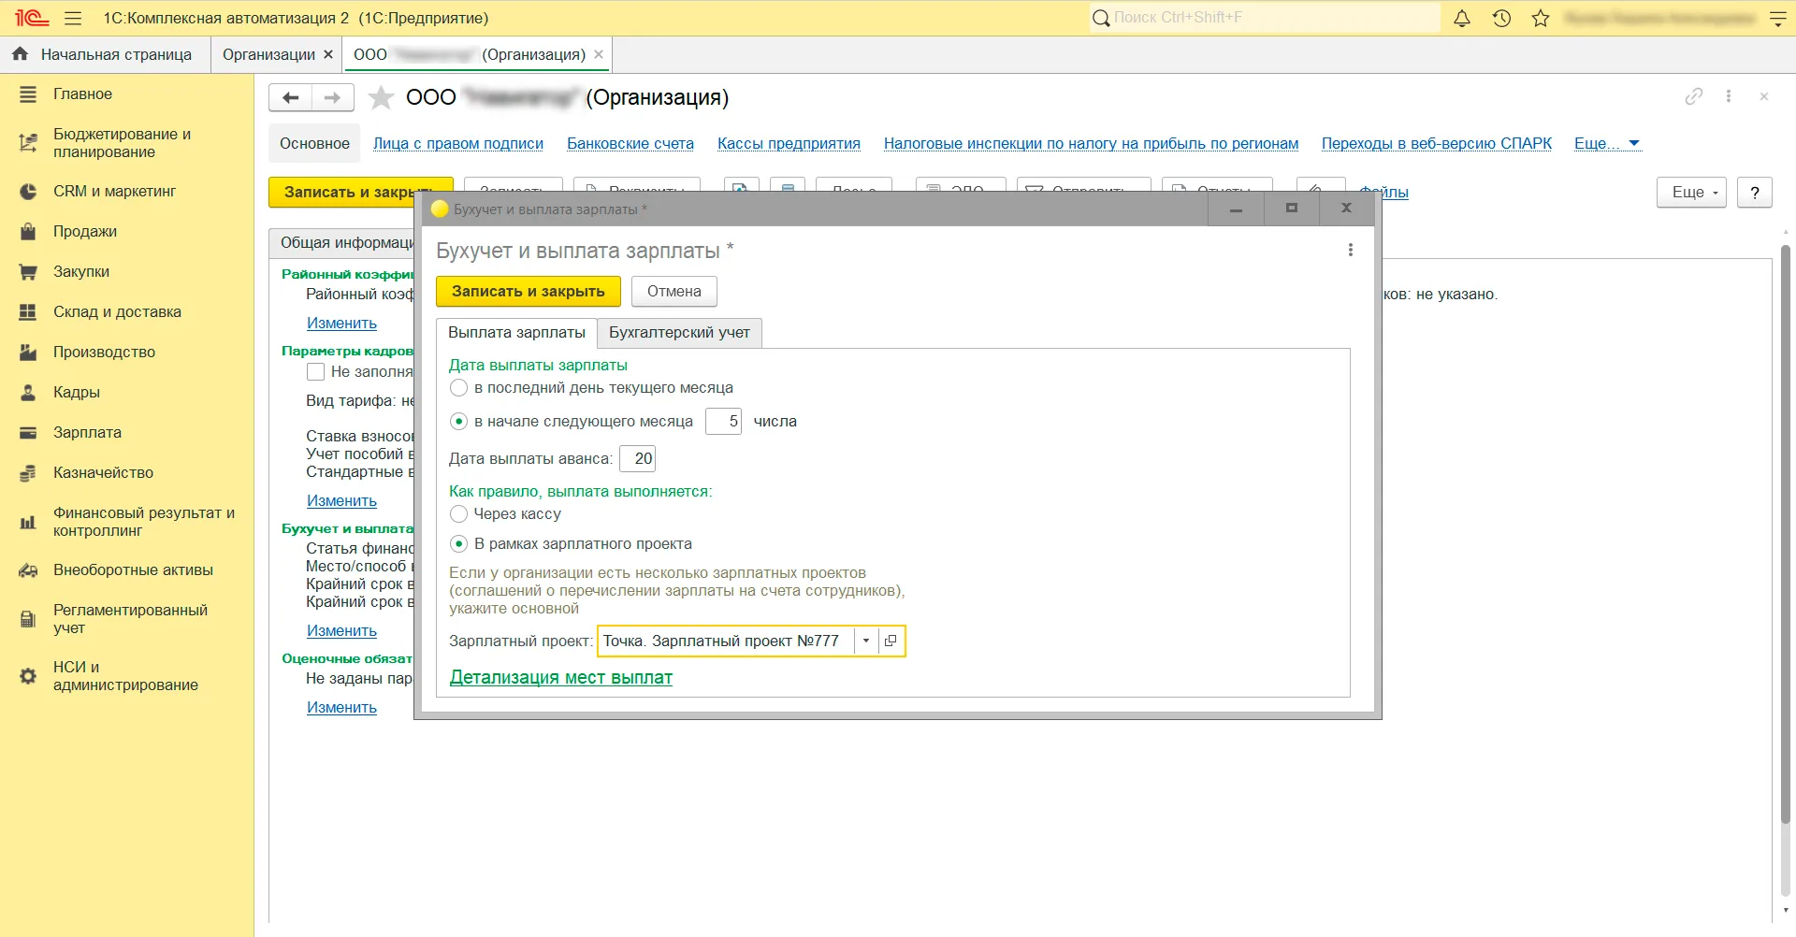Viewport: 1796px width, 937px height.
Task: Click the notifications bell icon
Action: pyautogui.click(x=1461, y=19)
